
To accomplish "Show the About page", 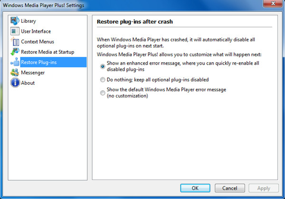I will (28, 83).
